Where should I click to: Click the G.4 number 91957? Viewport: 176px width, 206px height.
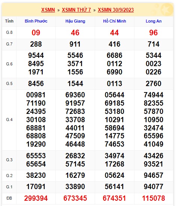[75, 103]
